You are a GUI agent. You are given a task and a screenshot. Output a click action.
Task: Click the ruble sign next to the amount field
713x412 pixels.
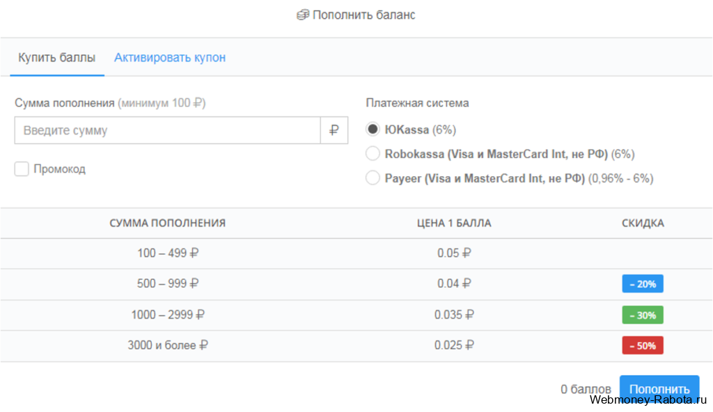point(334,131)
